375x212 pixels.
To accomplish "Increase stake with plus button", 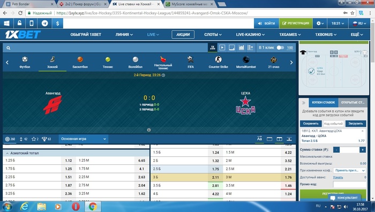I will click(x=363, y=149).
